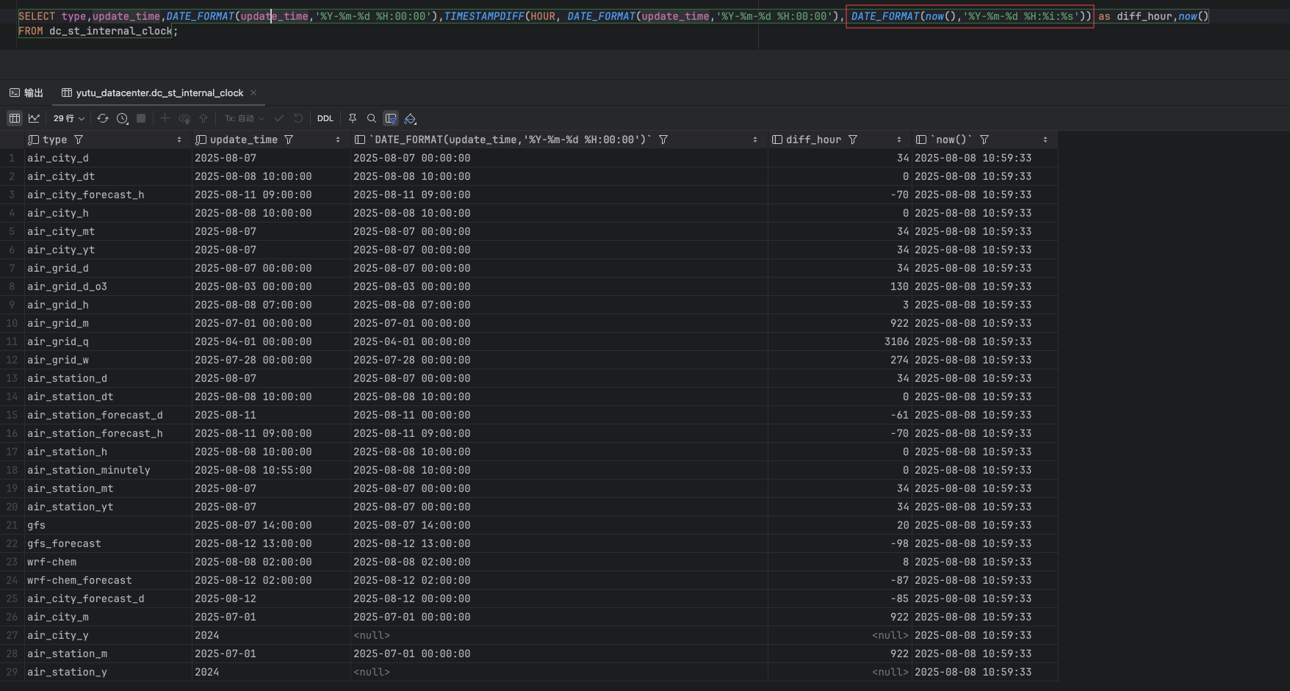Click the diff_hour value 130

point(899,286)
